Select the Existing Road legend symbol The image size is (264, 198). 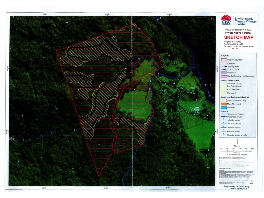(224, 67)
